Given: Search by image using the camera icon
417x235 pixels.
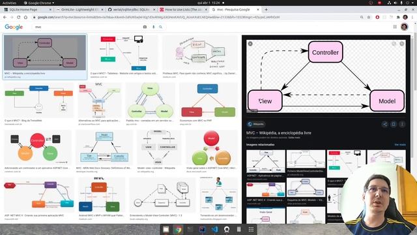Looking at the screenshot, I should click(x=145, y=27).
